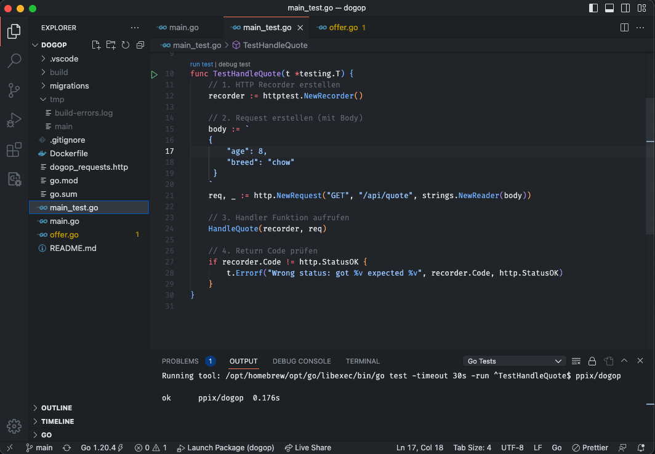Open the Testing/Docker view icon in activity bar
This screenshot has width=655, height=454.
coord(14,179)
